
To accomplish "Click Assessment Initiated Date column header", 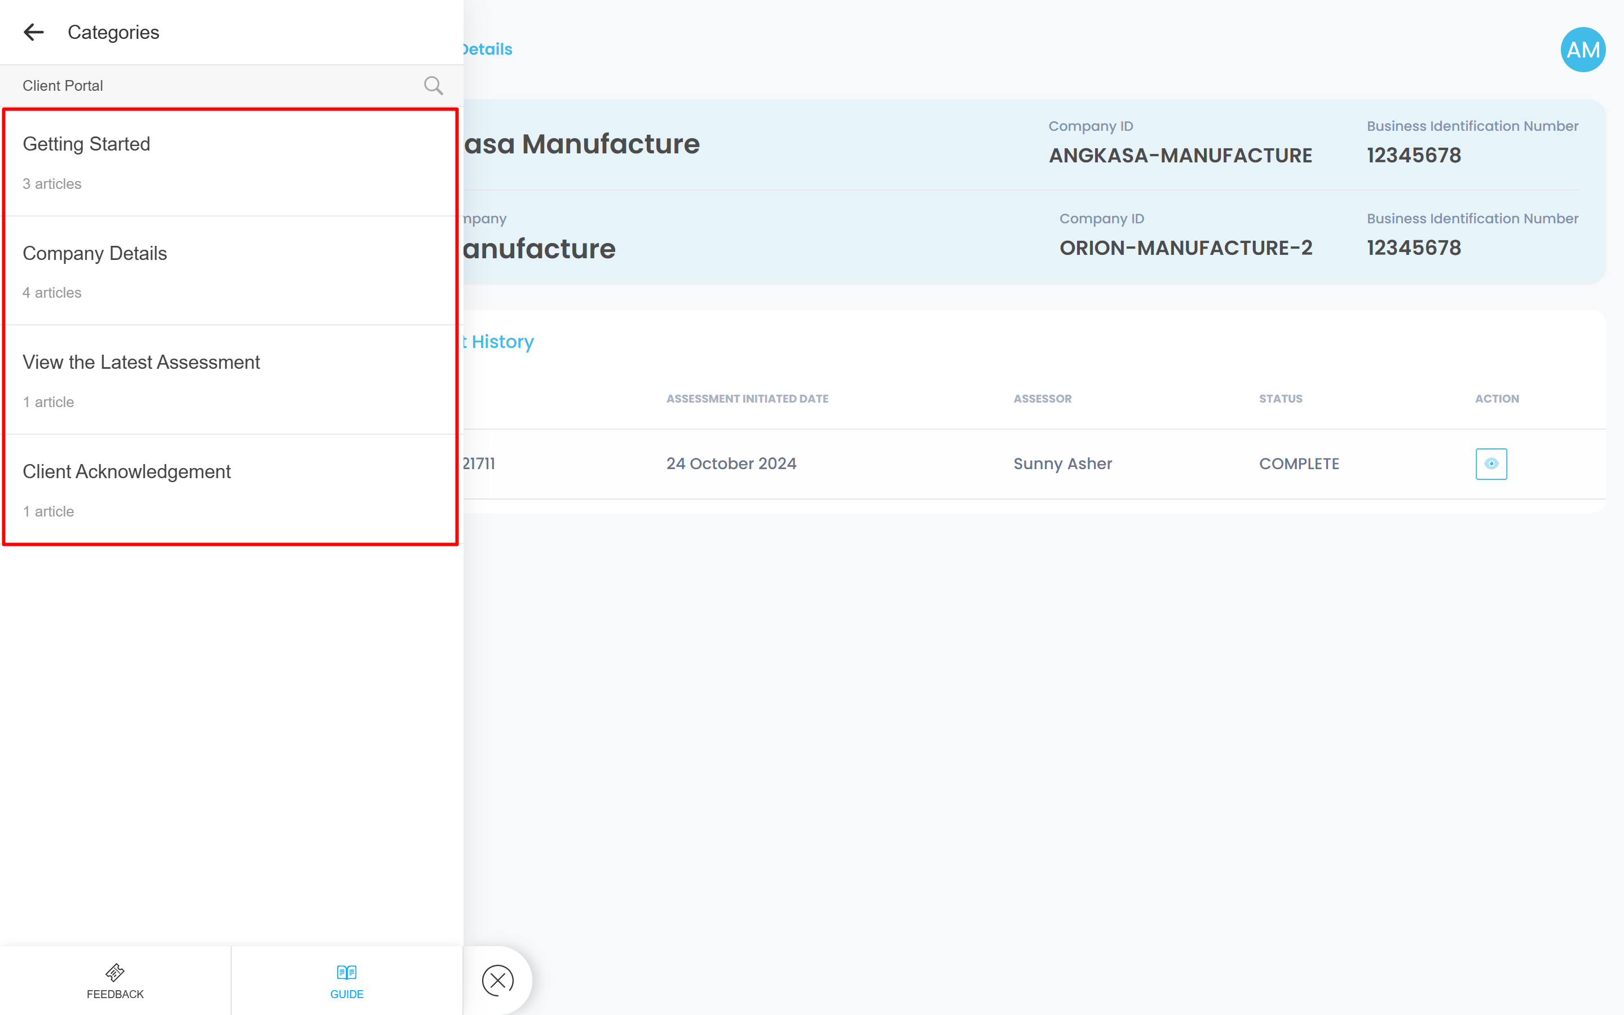I will pyautogui.click(x=747, y=399).
